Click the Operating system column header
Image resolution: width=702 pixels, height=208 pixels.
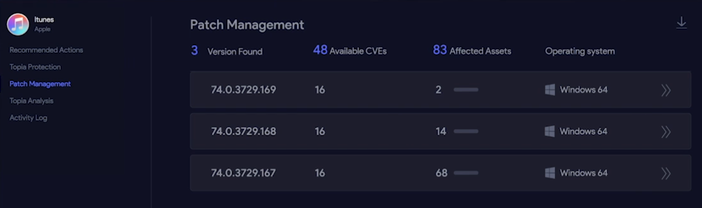(x=580, y=51)
